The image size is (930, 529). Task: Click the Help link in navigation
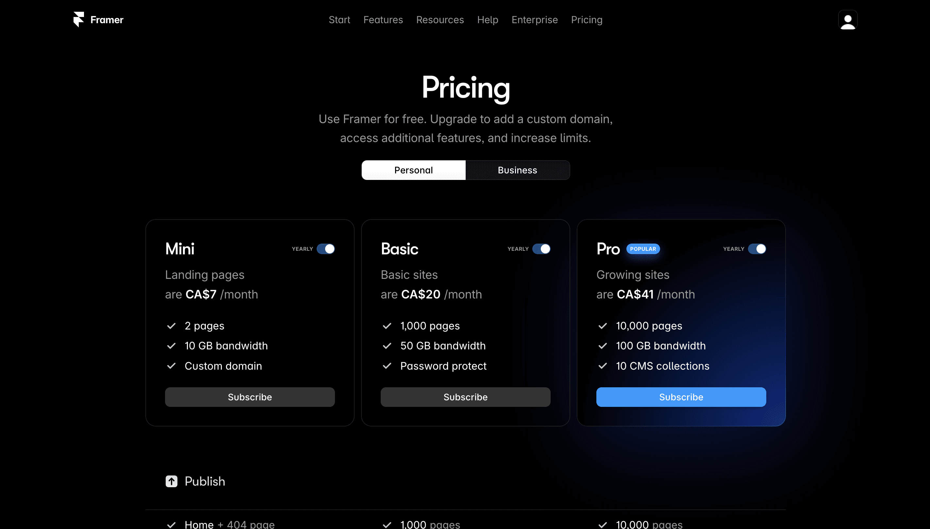488,20
